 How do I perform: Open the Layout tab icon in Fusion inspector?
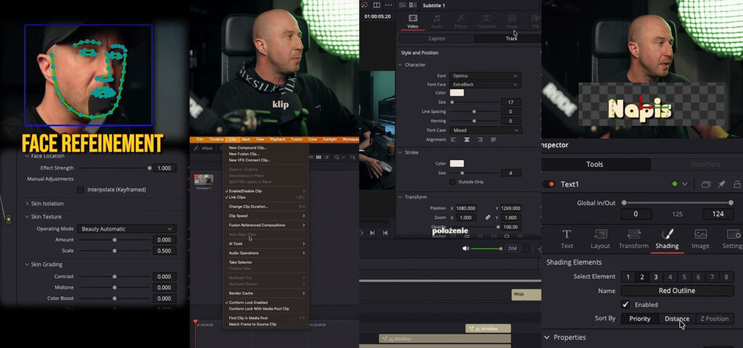[x=600, y=239]
